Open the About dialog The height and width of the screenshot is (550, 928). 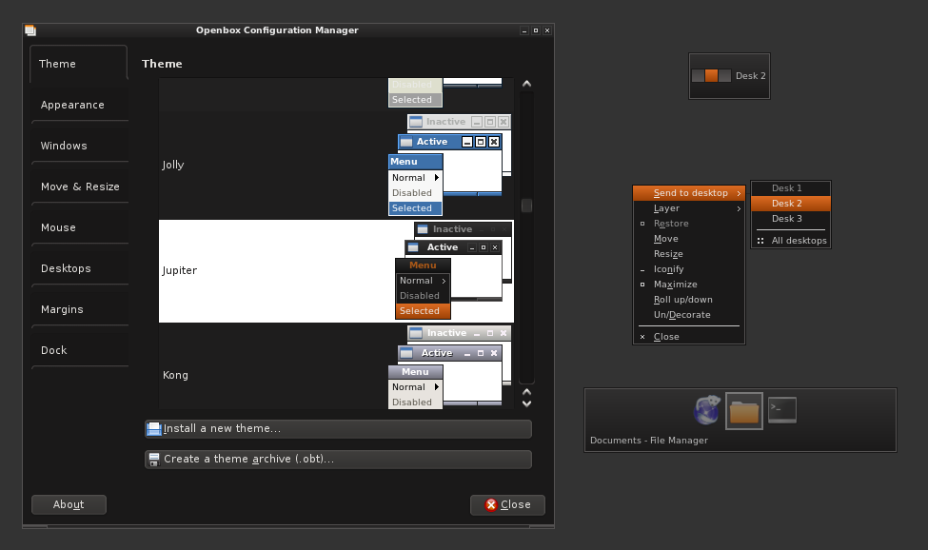[69, 504]
